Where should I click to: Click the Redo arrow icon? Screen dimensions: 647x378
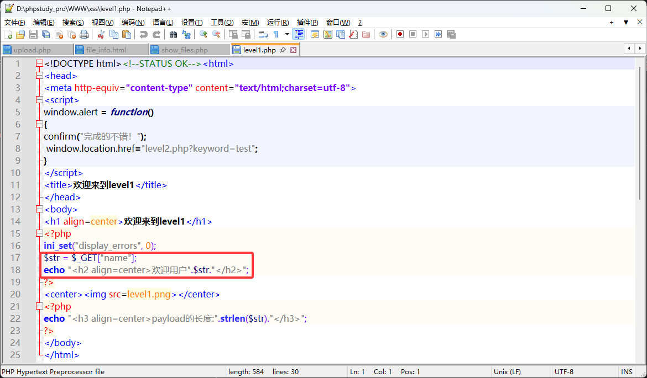pos(156,34)
